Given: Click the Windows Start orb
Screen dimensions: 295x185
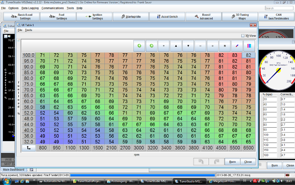Looking at the screenshot, I should pos(6,181).
